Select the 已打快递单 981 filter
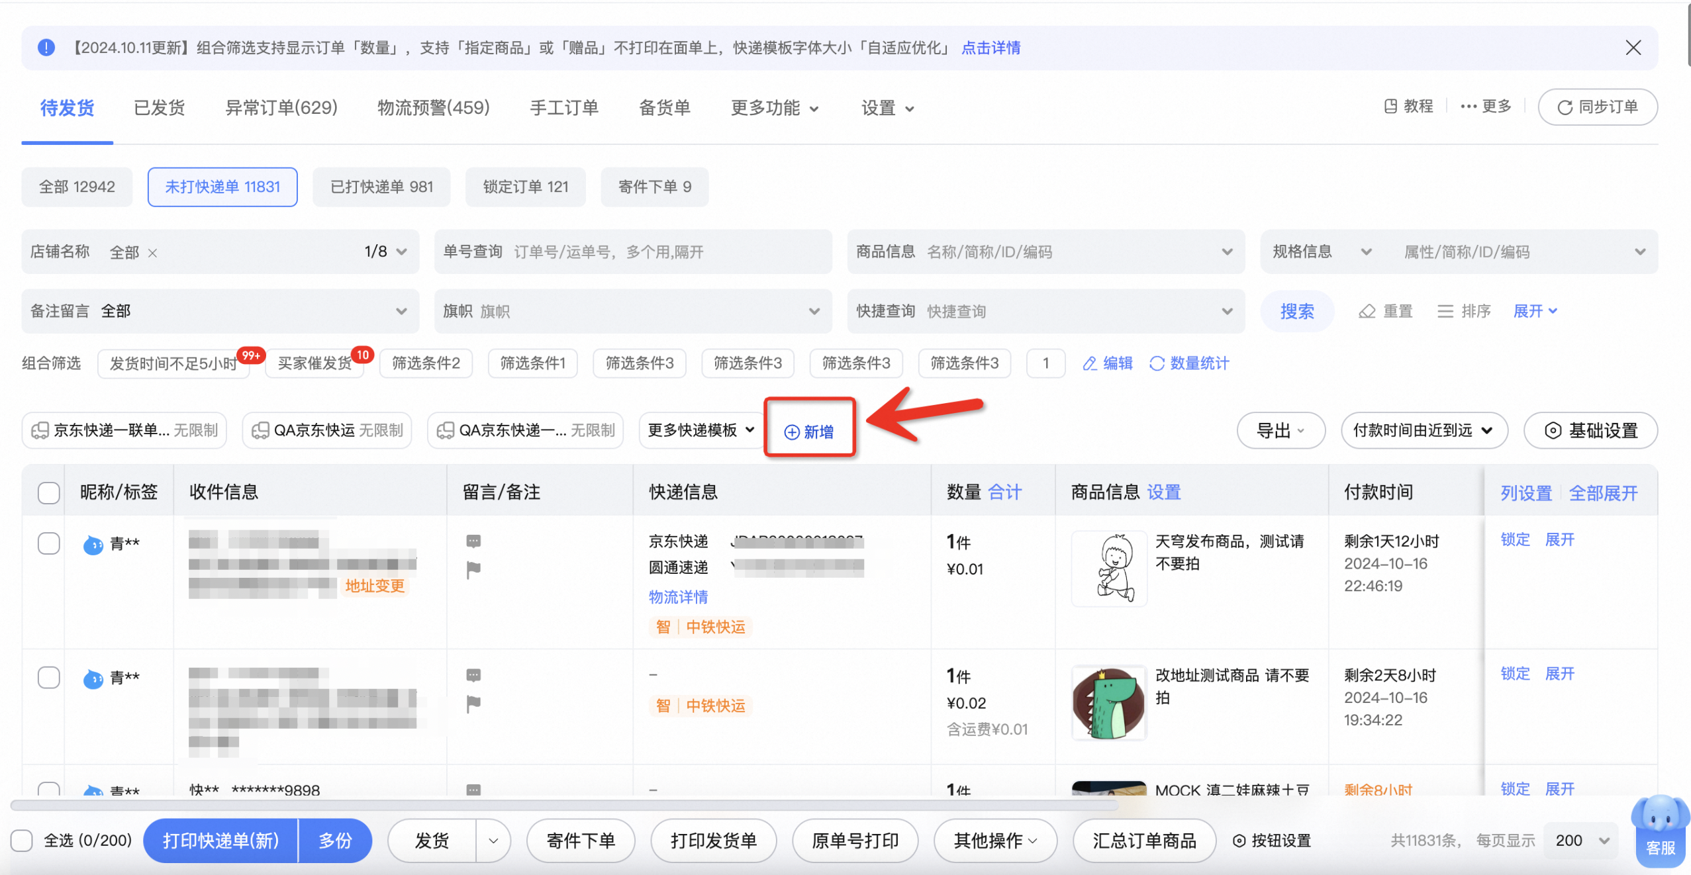The width and height of the screenshot is (1691, 875). tap(381, 187)
